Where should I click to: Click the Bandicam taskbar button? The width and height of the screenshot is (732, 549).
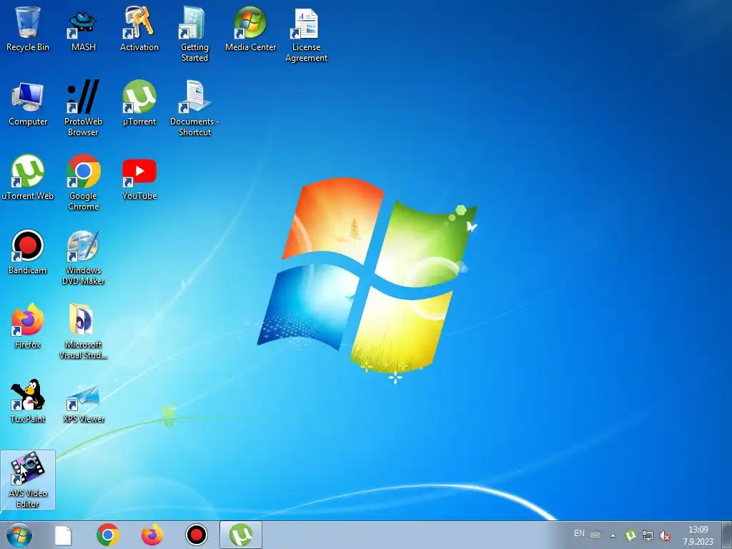coord(197,535)
